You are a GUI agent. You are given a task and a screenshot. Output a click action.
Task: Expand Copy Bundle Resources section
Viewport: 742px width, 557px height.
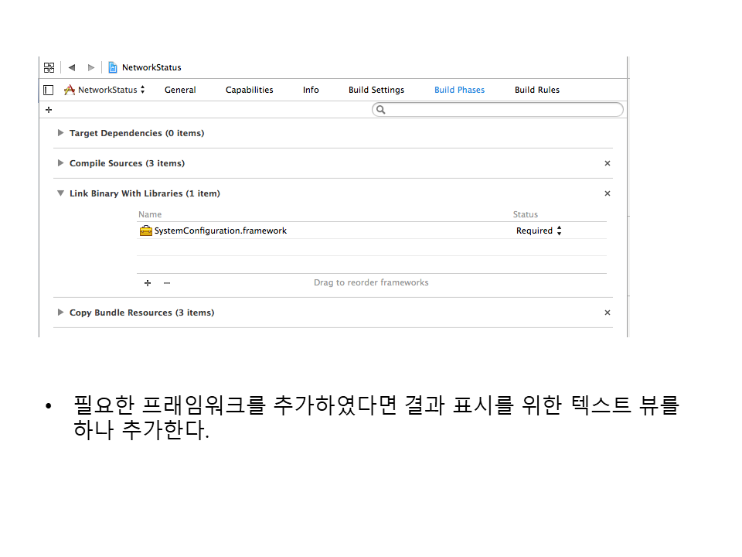point(61,313)
